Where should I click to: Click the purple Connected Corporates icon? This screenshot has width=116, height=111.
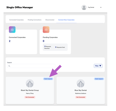(x=12, y=30)
